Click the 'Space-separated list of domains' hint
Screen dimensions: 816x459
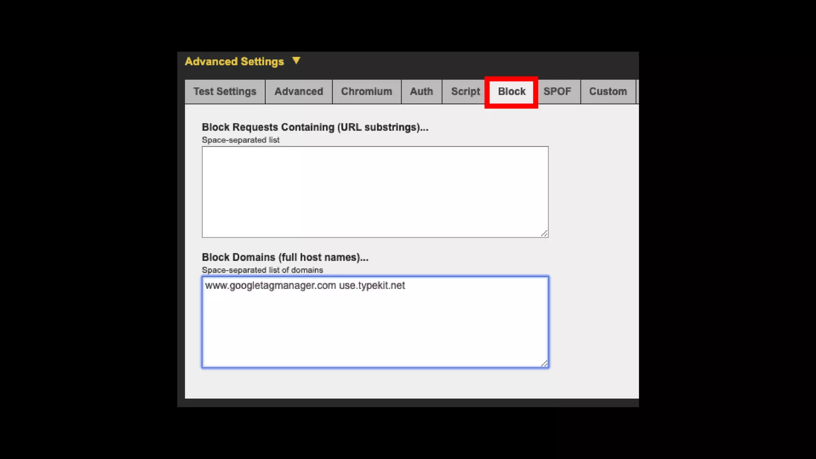click(262, 270)
